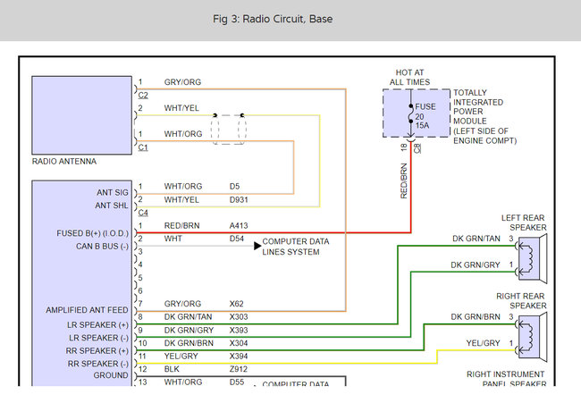Click circuit code 'X393'
Viewport: 581px width, 403px height.
click(239, 330)
